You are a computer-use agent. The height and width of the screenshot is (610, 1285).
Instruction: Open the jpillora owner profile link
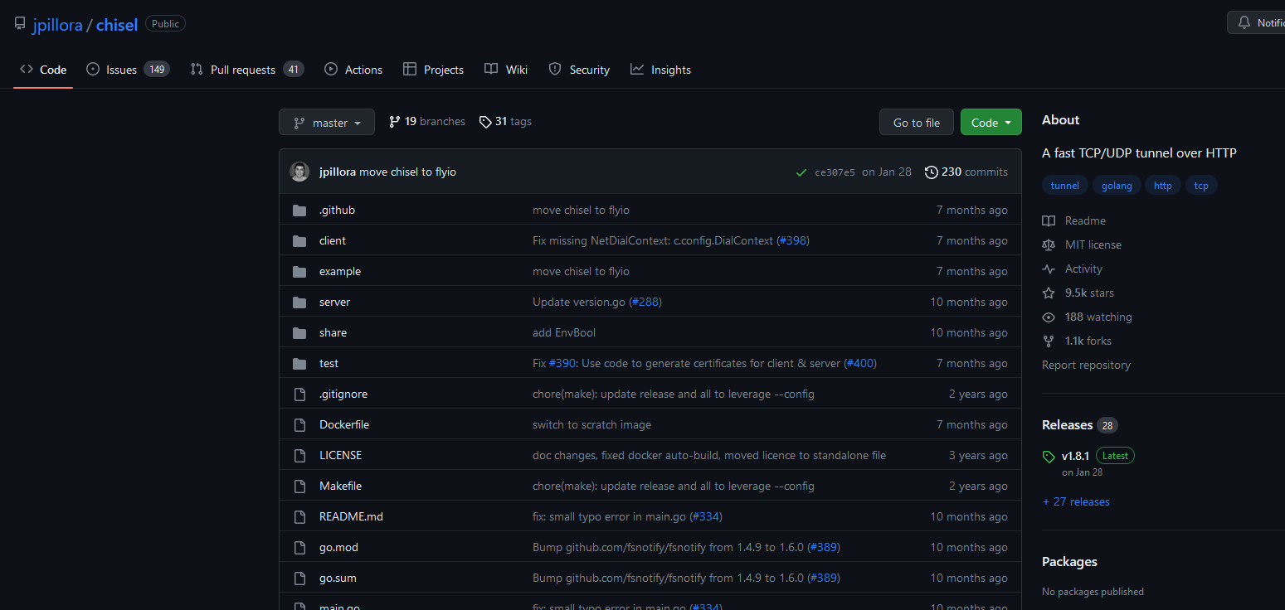(x=57, y=25)
